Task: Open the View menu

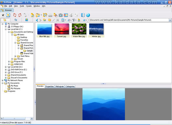Action: click(16, 6)
